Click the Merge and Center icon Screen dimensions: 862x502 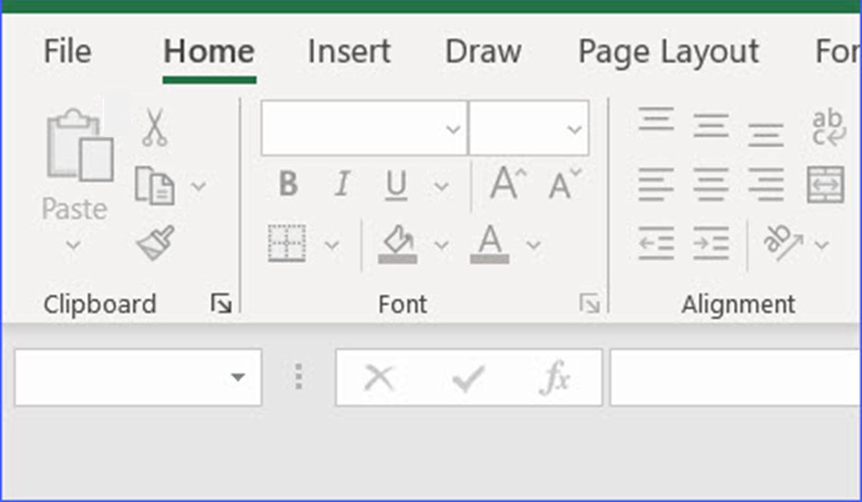coord(825,185)
